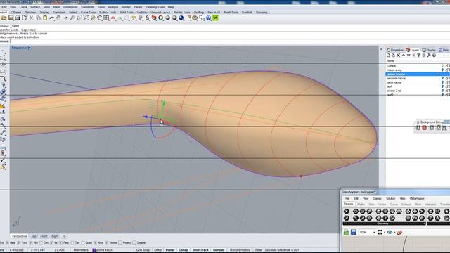
Task: Click the Zoom Extents icon
Action: (x=86, y=18)
